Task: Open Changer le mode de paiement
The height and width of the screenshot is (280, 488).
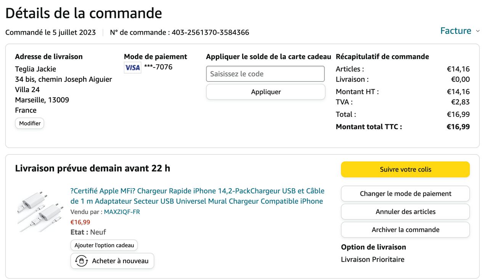Action: [x=405, y=194]
